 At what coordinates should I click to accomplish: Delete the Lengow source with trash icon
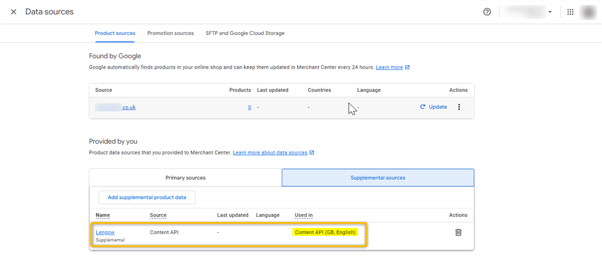coord(458,232)
